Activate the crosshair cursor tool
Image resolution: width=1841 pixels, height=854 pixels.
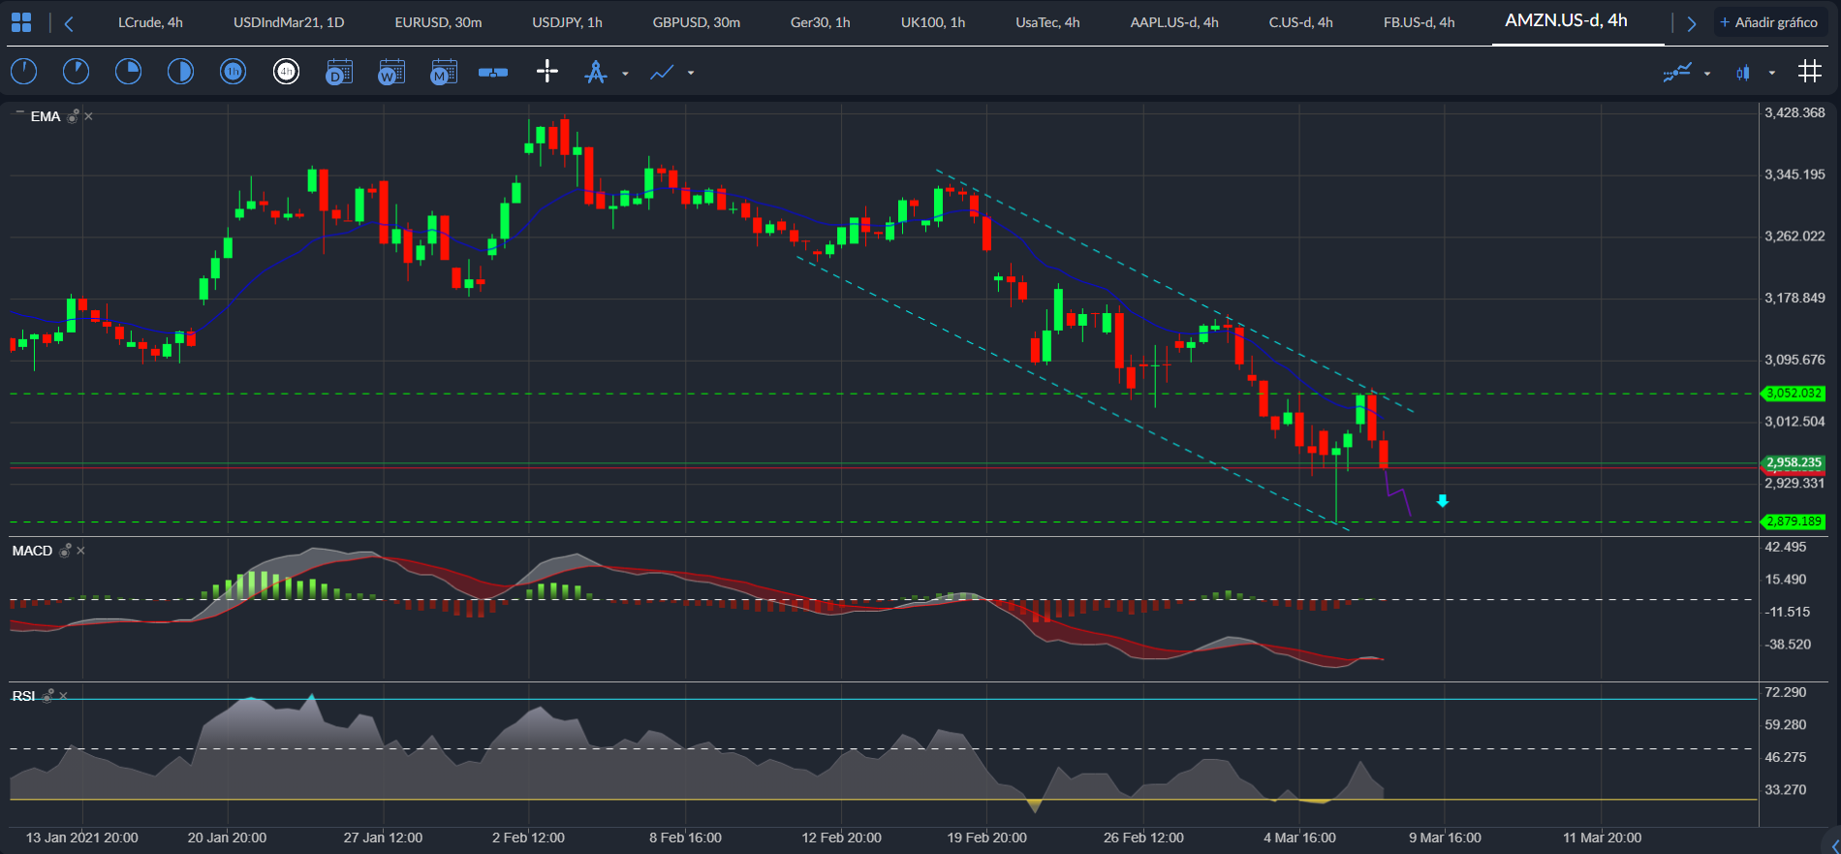coord(547,71)
